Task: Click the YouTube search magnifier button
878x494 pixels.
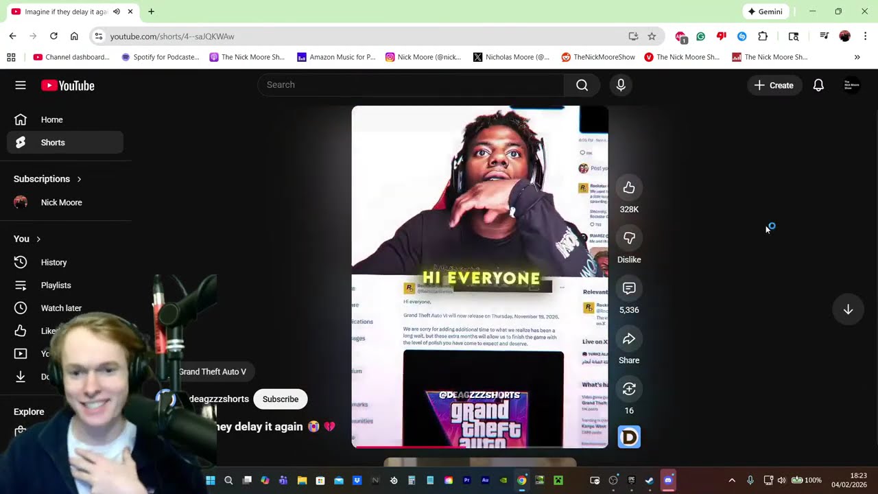Action: tap(582, 85)
